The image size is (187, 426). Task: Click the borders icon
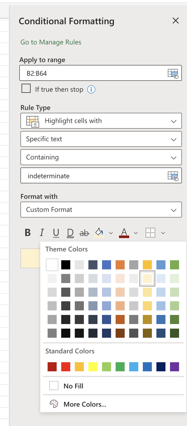[151, 233]
